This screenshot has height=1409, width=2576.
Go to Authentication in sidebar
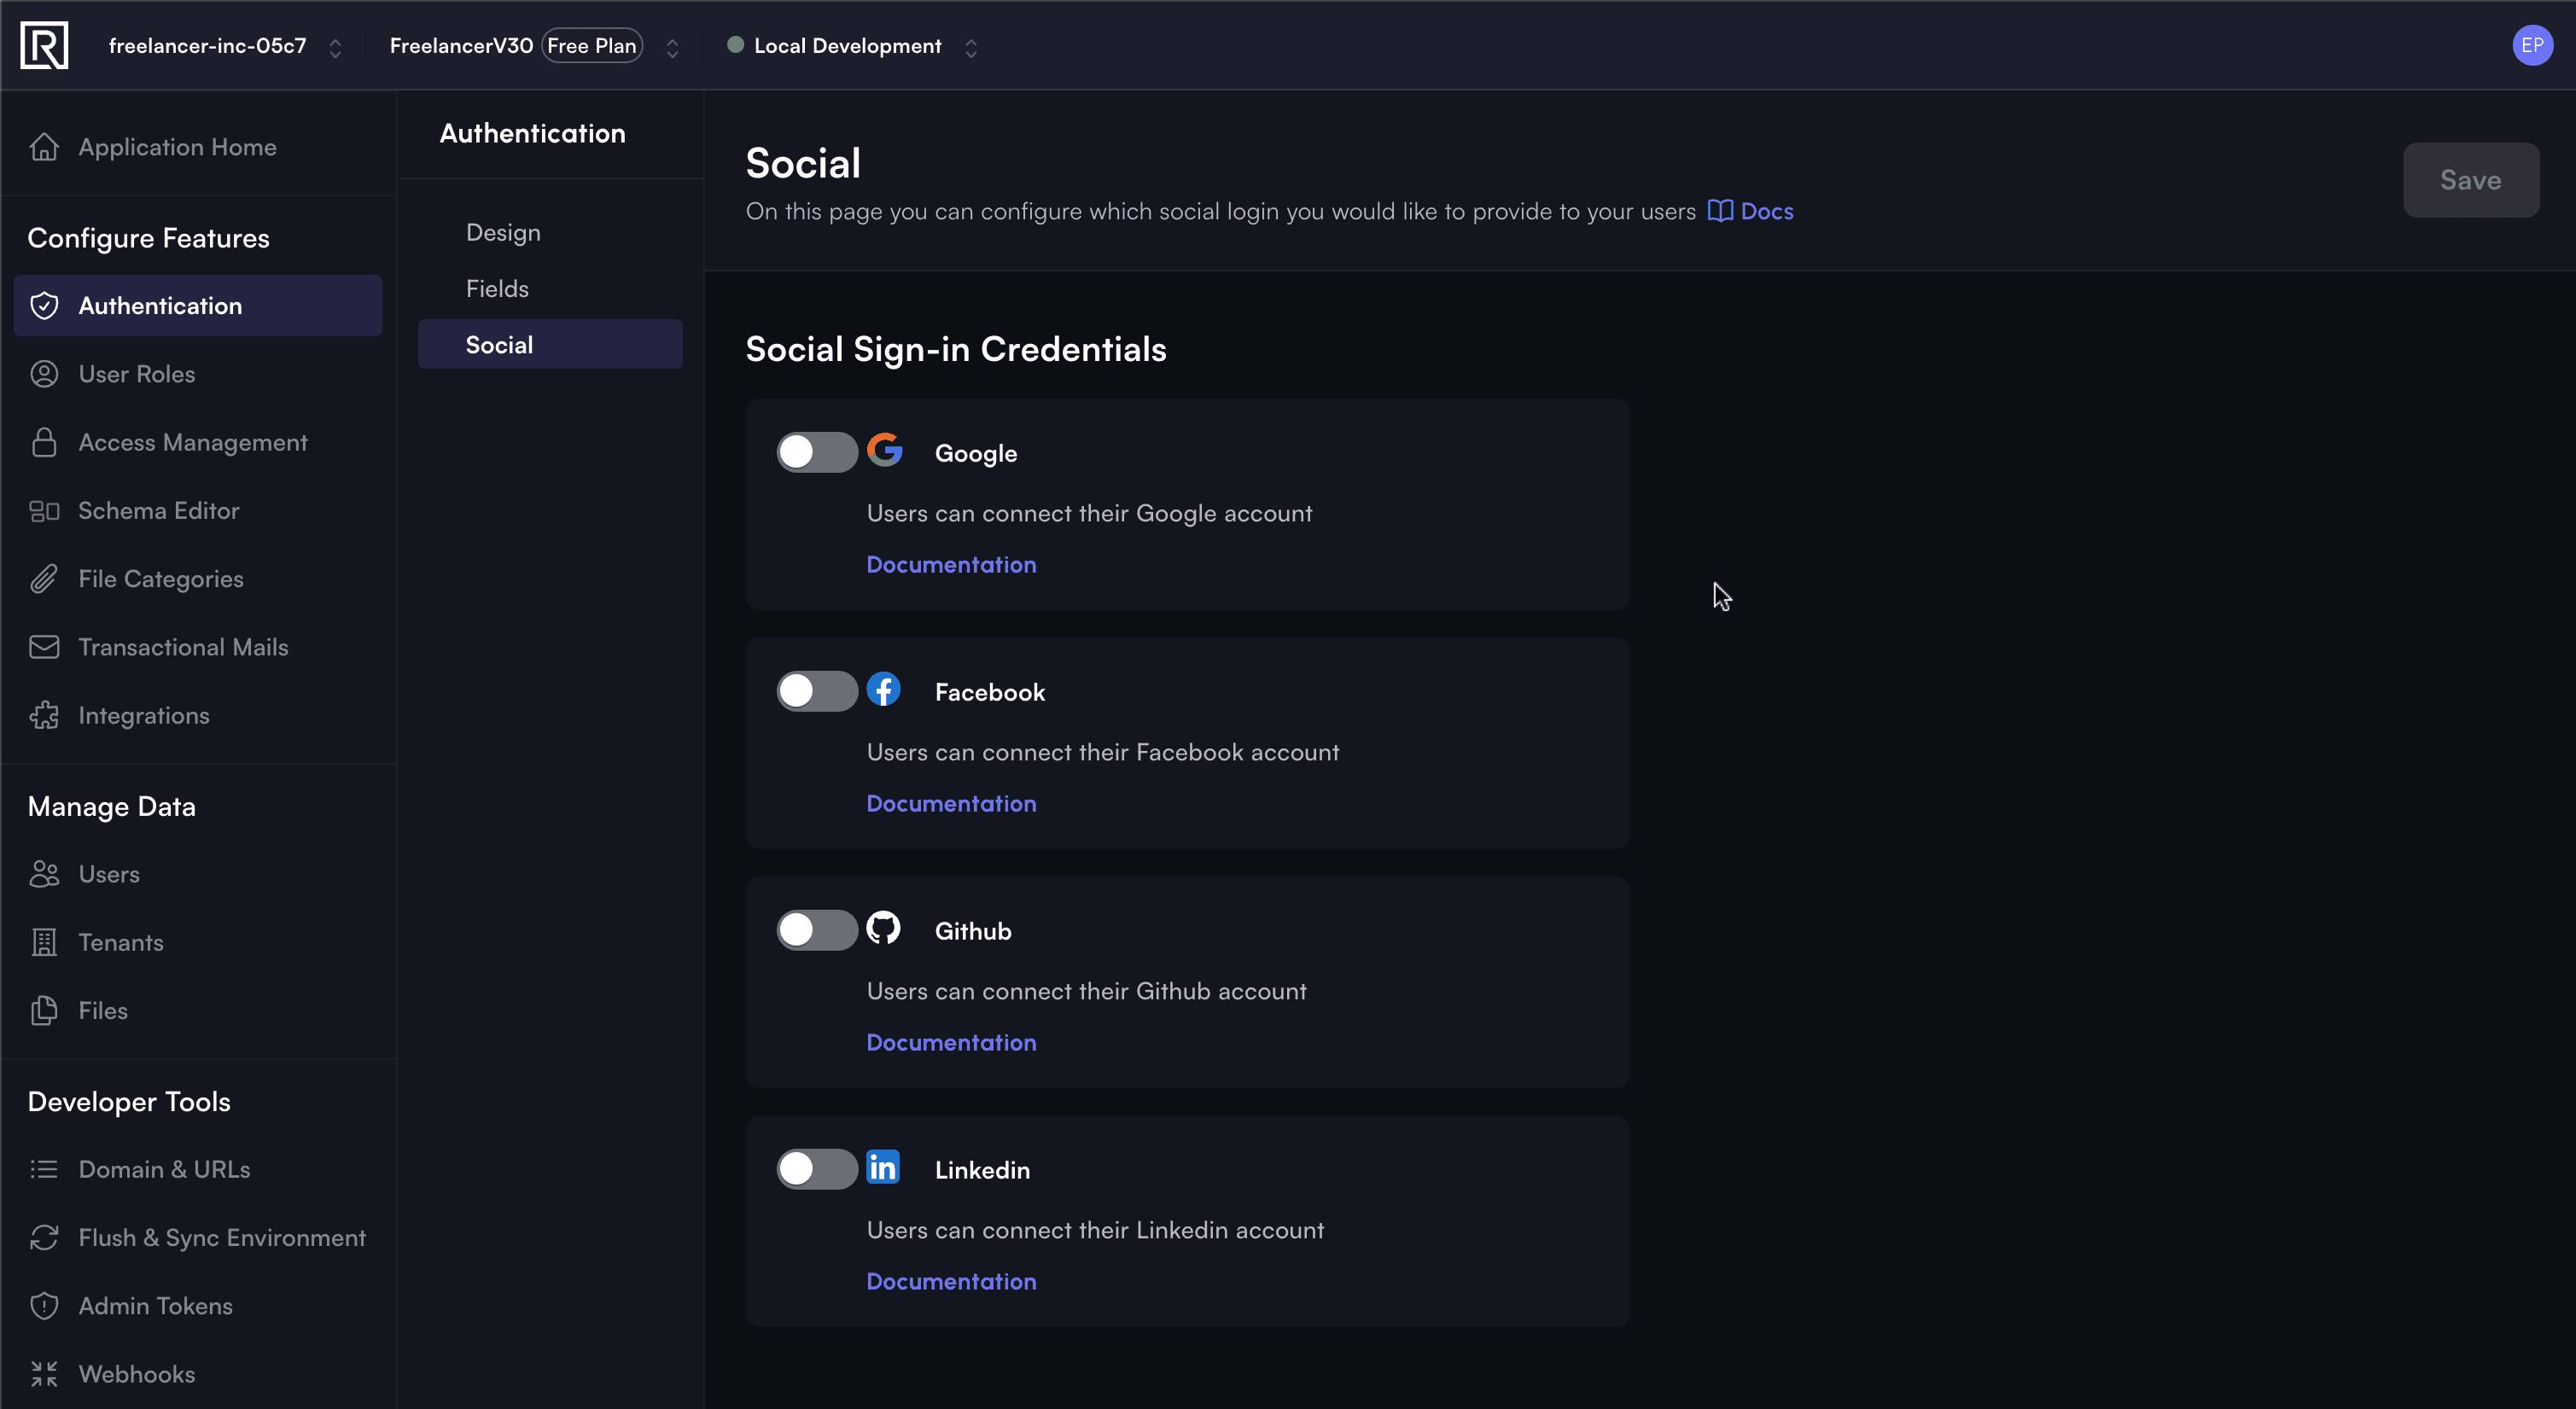(198, 306)
